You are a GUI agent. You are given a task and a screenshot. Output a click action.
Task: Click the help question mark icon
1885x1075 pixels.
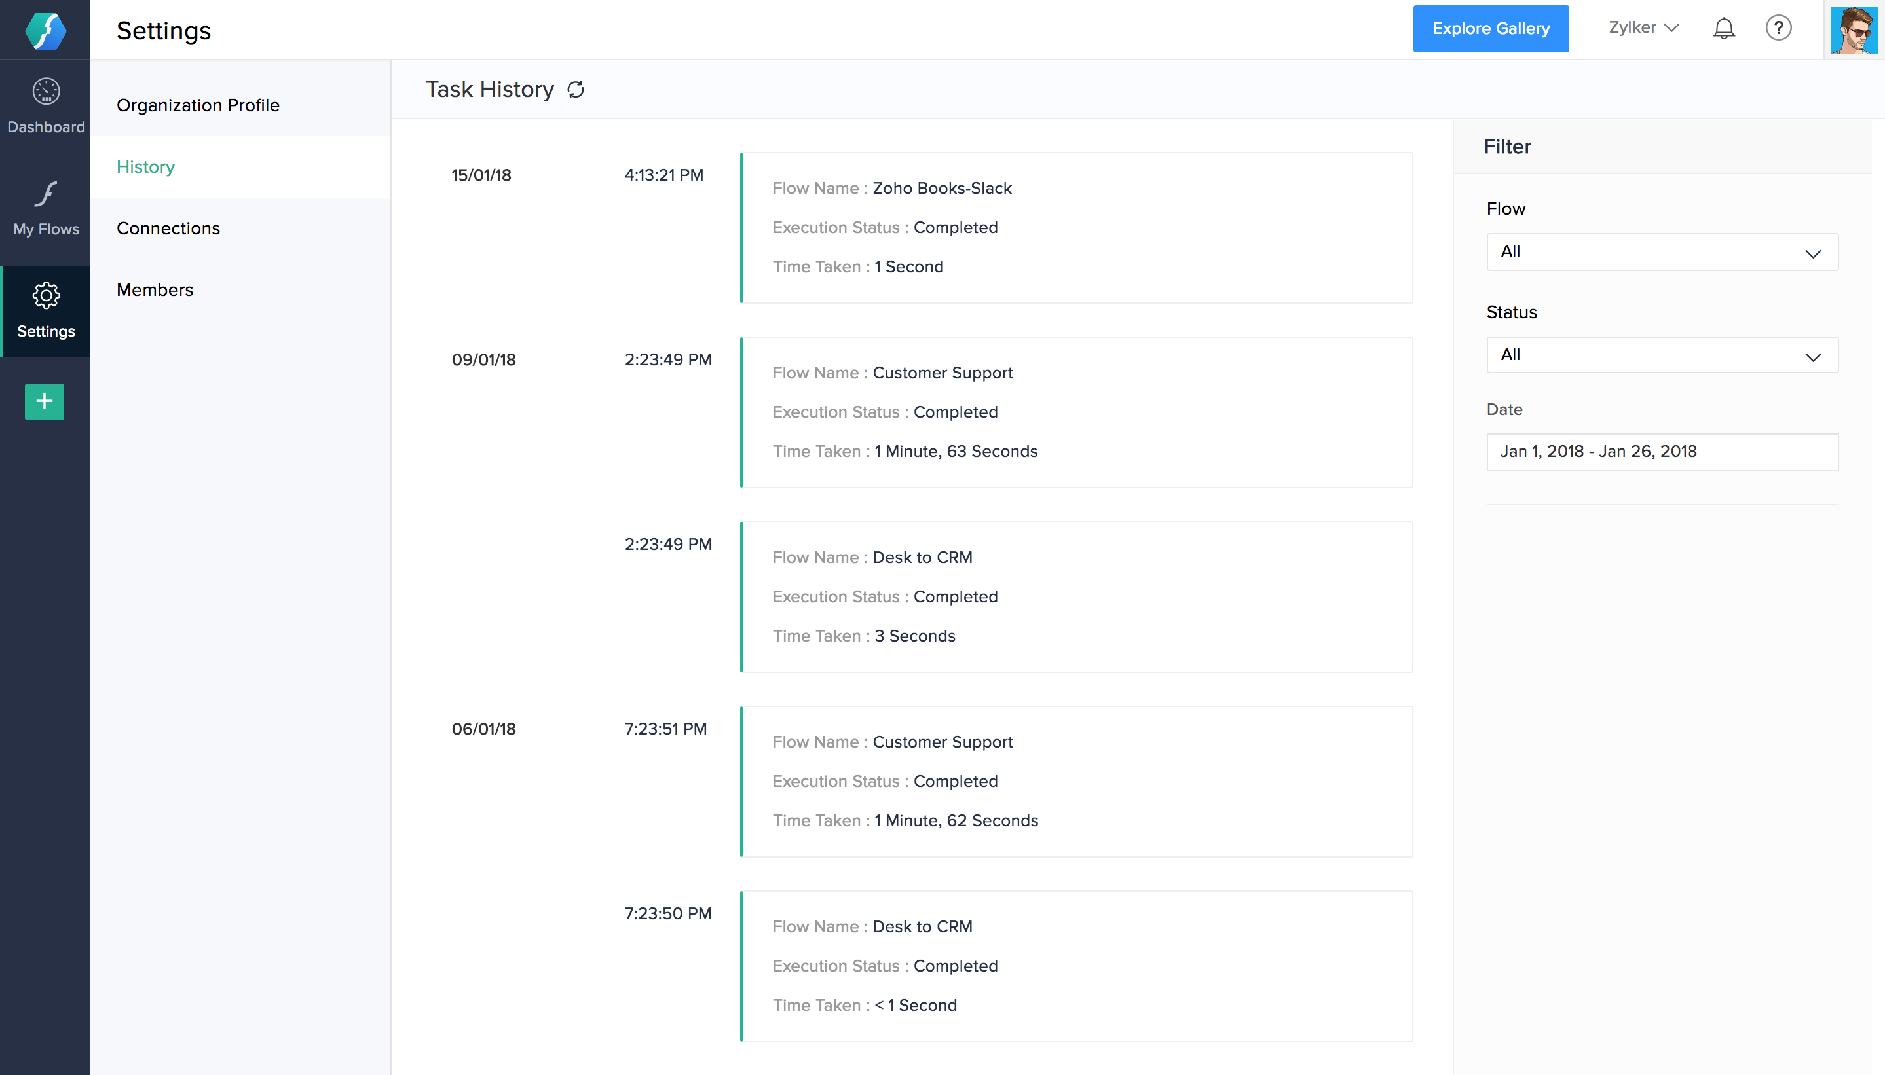tap(1779, 28)
